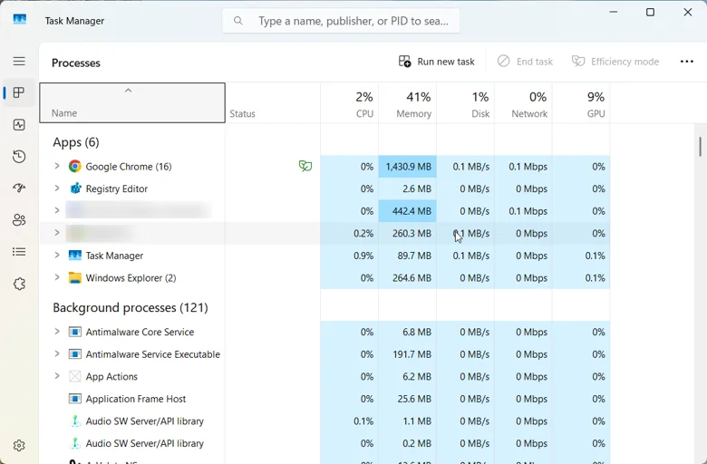Click the Task Manager title bar icon
The width and height of the screenshot is (707, 464).
[x=20, y=20]
